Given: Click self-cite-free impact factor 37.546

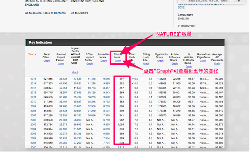Looking at the screenshot, I should tap(77, 79).
